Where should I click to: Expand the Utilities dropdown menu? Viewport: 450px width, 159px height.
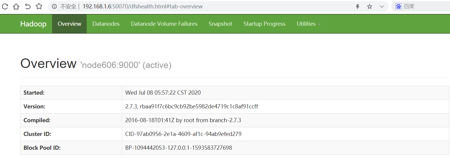tap(309, 24)
